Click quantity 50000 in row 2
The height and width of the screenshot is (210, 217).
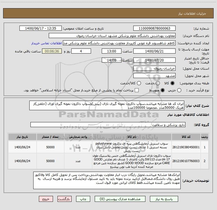(50, 161)
